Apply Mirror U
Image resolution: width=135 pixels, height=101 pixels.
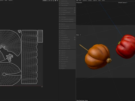[x=67, y=31]
